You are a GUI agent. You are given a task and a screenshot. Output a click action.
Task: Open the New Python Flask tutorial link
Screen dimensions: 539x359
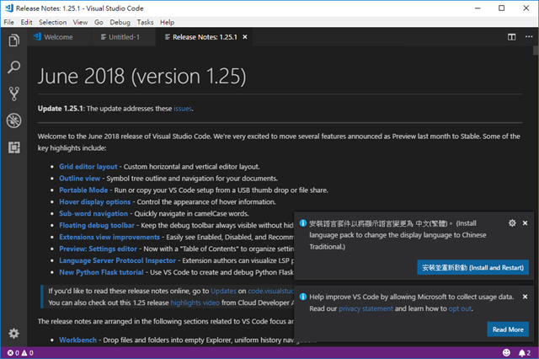click(101, 272)
